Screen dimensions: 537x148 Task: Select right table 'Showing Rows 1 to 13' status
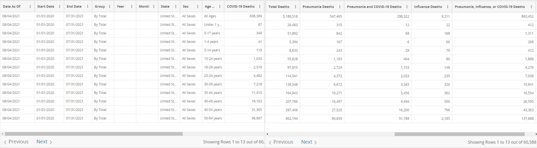point(502,142)
